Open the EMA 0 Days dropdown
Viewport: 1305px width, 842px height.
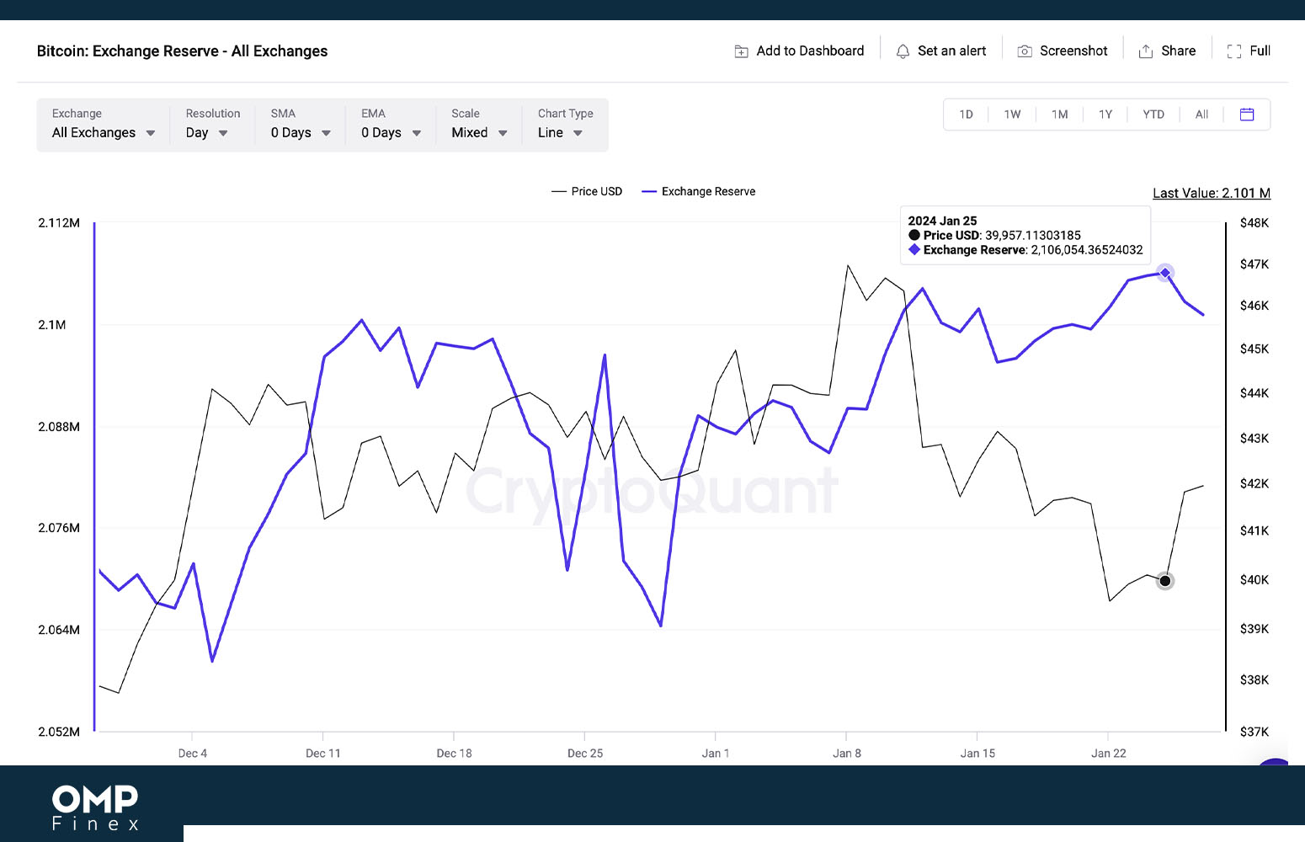(391, 125)
